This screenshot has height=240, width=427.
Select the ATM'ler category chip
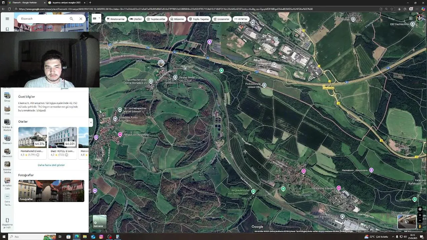click(241, 19)
